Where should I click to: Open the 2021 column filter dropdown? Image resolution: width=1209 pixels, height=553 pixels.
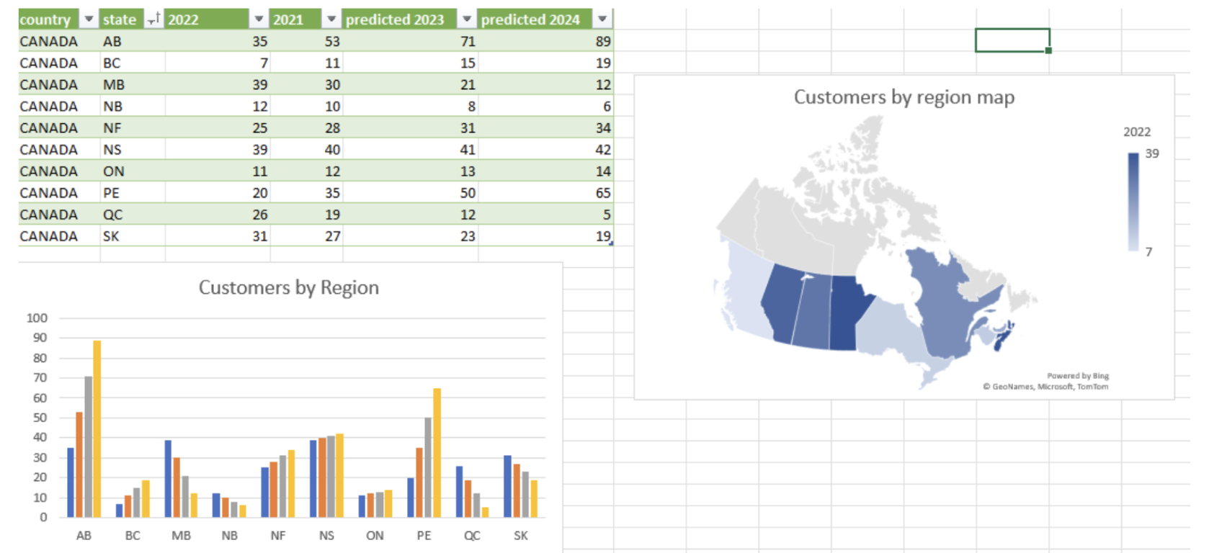[x=331, y=19]
